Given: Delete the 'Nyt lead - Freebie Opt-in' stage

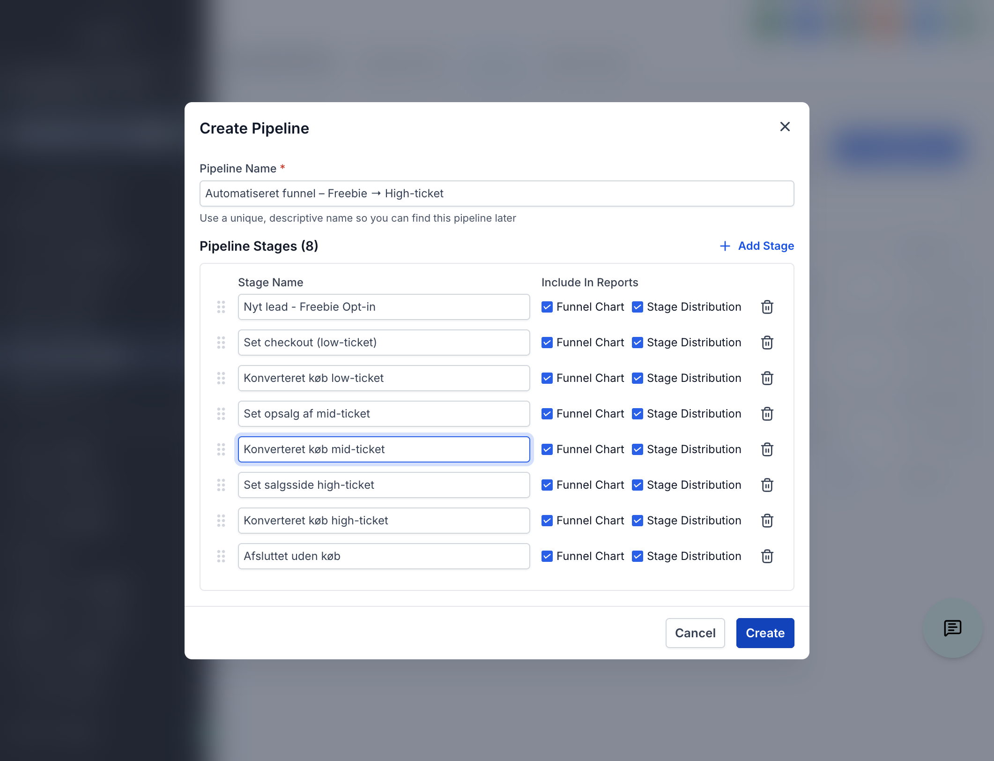Looking at the screenshot, I should [767, 307].
